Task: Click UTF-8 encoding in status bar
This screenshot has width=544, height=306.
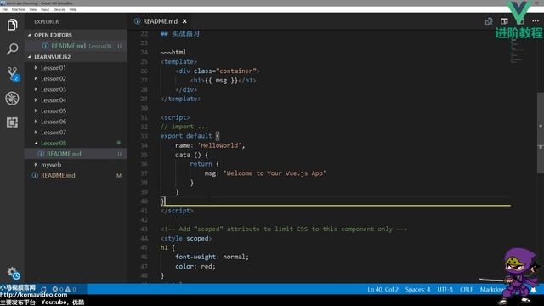Action: (x=445, y=289)
